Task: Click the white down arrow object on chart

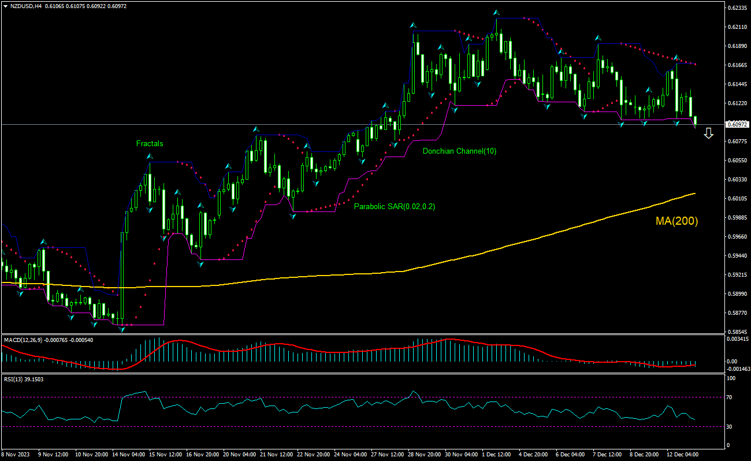Action: pyautogui.click(x=709, y=133)
